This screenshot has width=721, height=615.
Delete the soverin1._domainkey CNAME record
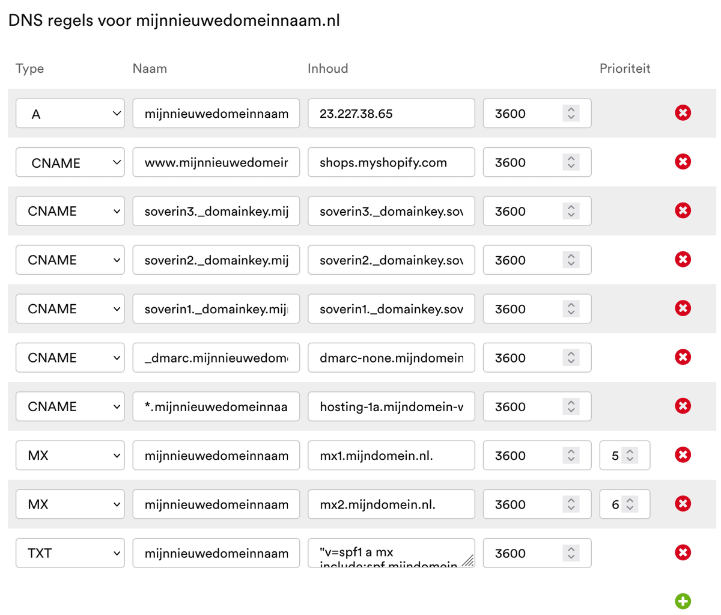[x=683, y=308]
